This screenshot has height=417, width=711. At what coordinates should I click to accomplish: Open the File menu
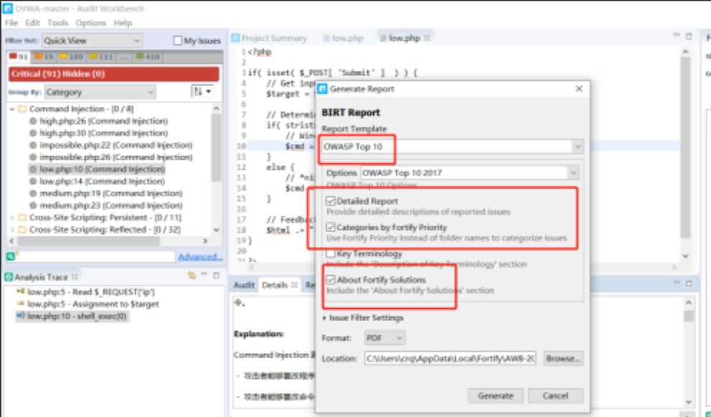[x=11, y=23]
